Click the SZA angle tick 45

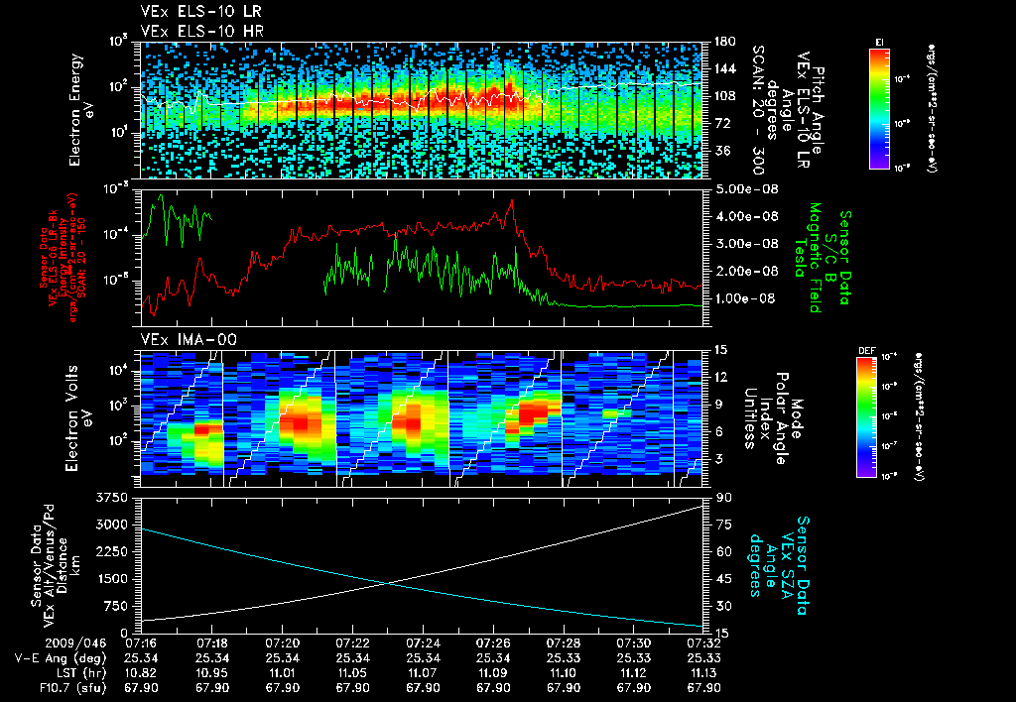[x=724, y=579]
